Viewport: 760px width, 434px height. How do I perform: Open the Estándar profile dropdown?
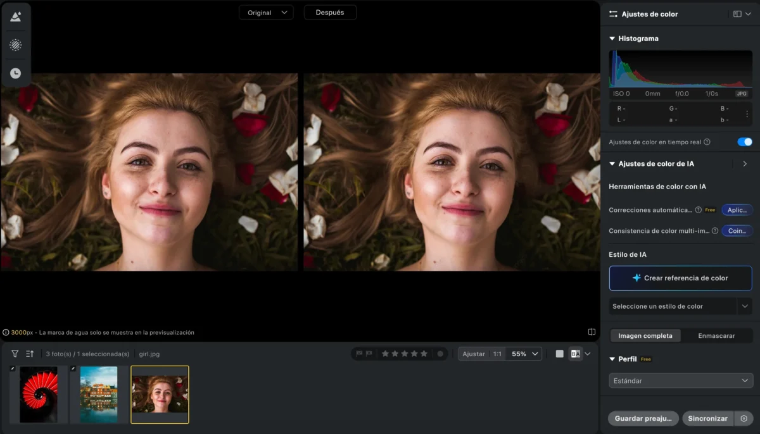click(x=680, y=381)
